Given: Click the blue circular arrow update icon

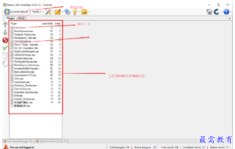Looking at the screenshot, I should tap(216, 12).
